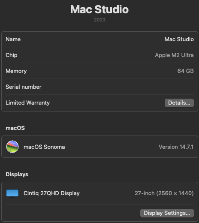This screenshot has height=223, width=199.
Task: Click the Memory row label
Action: pos(16,71)
